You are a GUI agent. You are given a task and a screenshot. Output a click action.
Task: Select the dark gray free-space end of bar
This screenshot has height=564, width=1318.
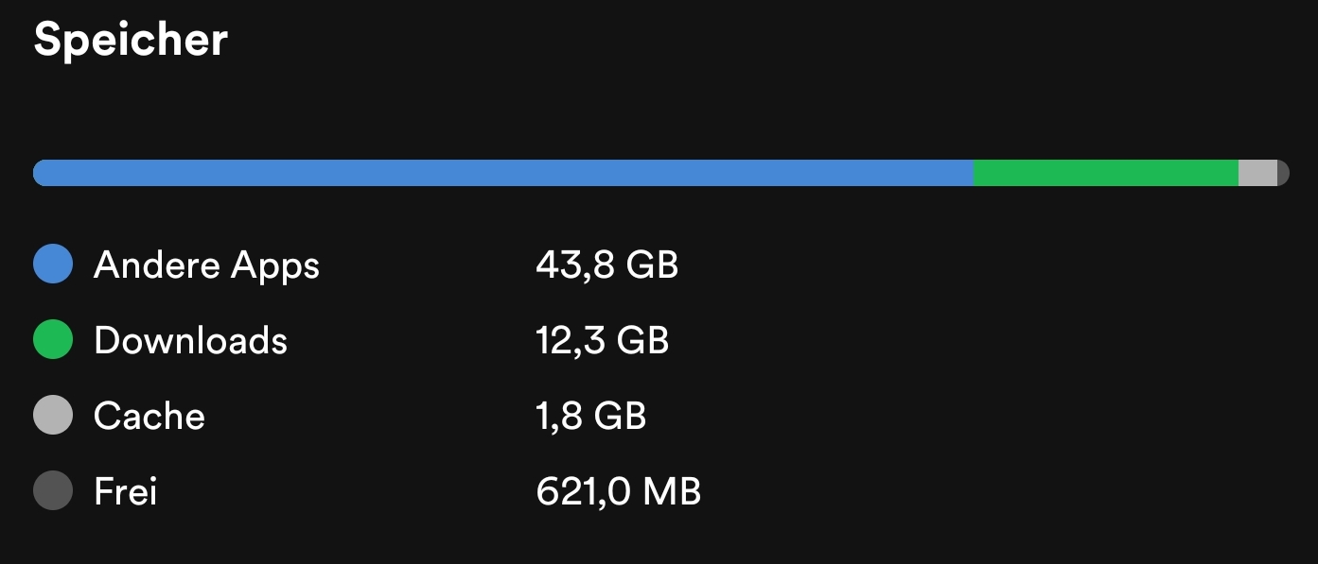pos(1283,173)
